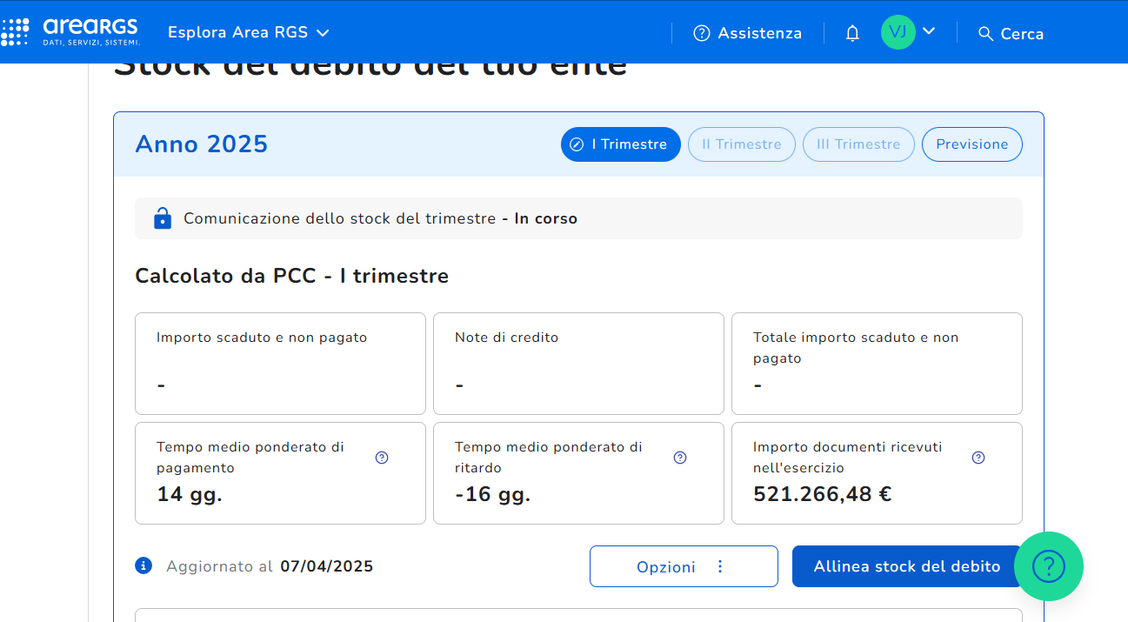Screen dimensions: 1128x622
Task: Click the green floating help button
Action: point(1048,566)
